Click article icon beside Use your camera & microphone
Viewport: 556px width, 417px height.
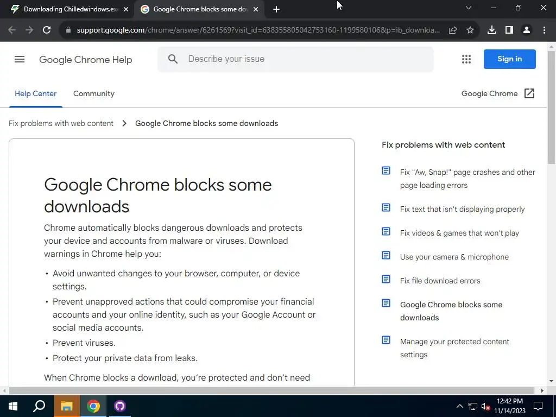[x=386, y=255]
